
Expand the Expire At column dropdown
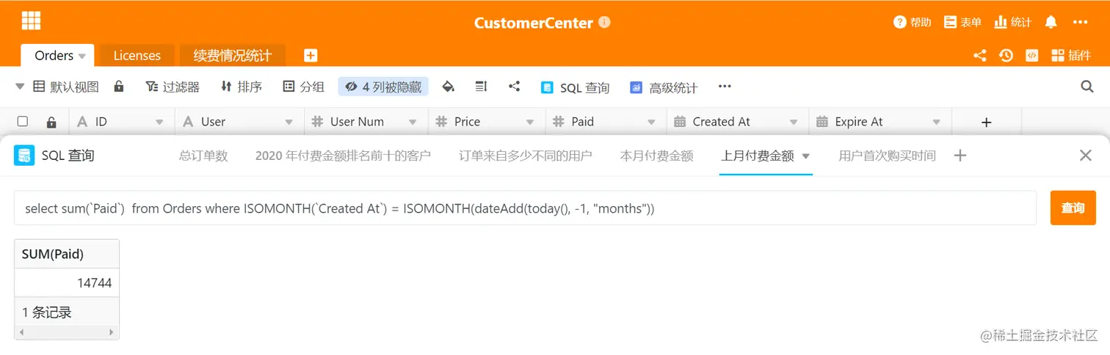coord(936,122)
